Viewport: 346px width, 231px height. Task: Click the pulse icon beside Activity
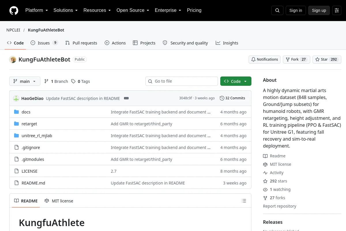pos(265,173)
